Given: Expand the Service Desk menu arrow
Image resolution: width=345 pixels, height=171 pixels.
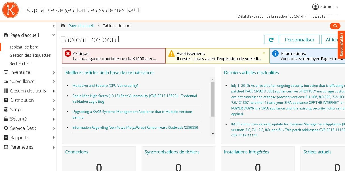Looking at the screenshot, I should (x=54, y=128).
